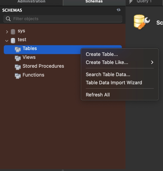
Task: Click the Functions folder icon
Action: click(x=18, y=76)
